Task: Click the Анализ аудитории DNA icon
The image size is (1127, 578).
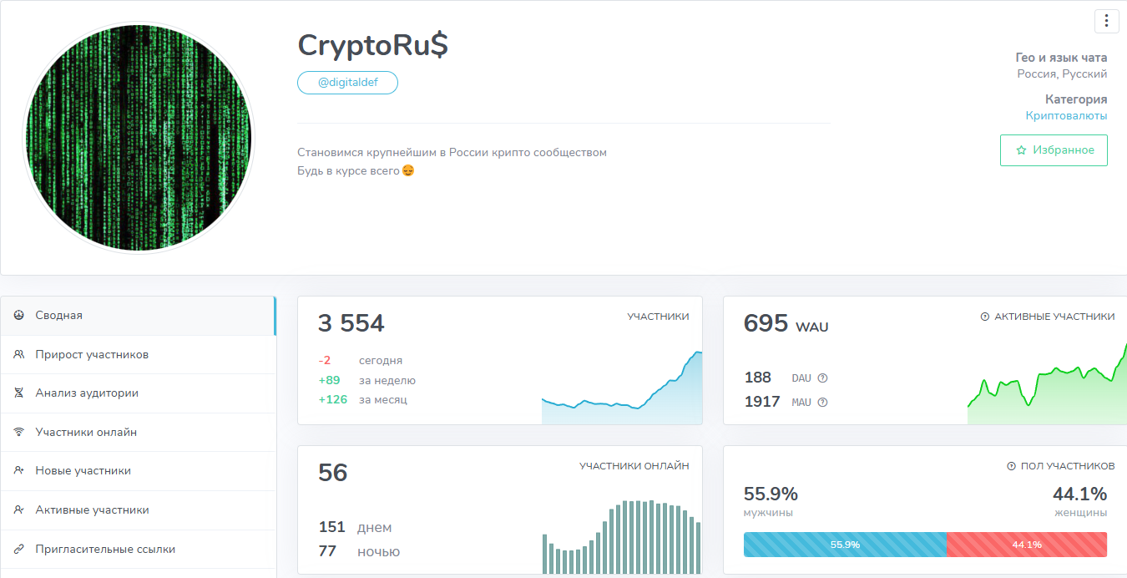Action: 18,393
